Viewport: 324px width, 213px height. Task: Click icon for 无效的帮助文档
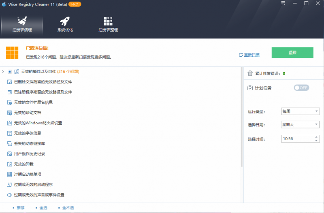[9, 113]
